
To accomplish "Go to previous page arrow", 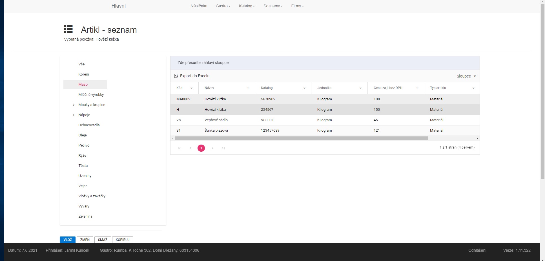I will click(x=190, y=148).
